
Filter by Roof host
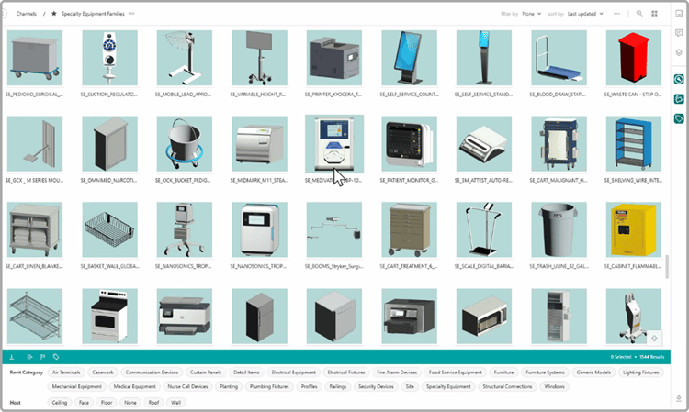coord(153,402)
